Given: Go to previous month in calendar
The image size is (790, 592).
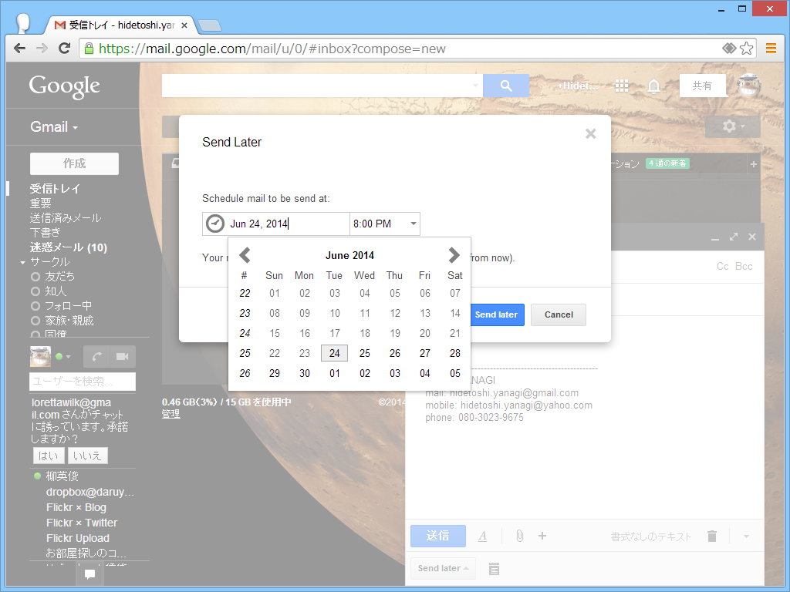Looking at the screenshot, I should (245, 255).
